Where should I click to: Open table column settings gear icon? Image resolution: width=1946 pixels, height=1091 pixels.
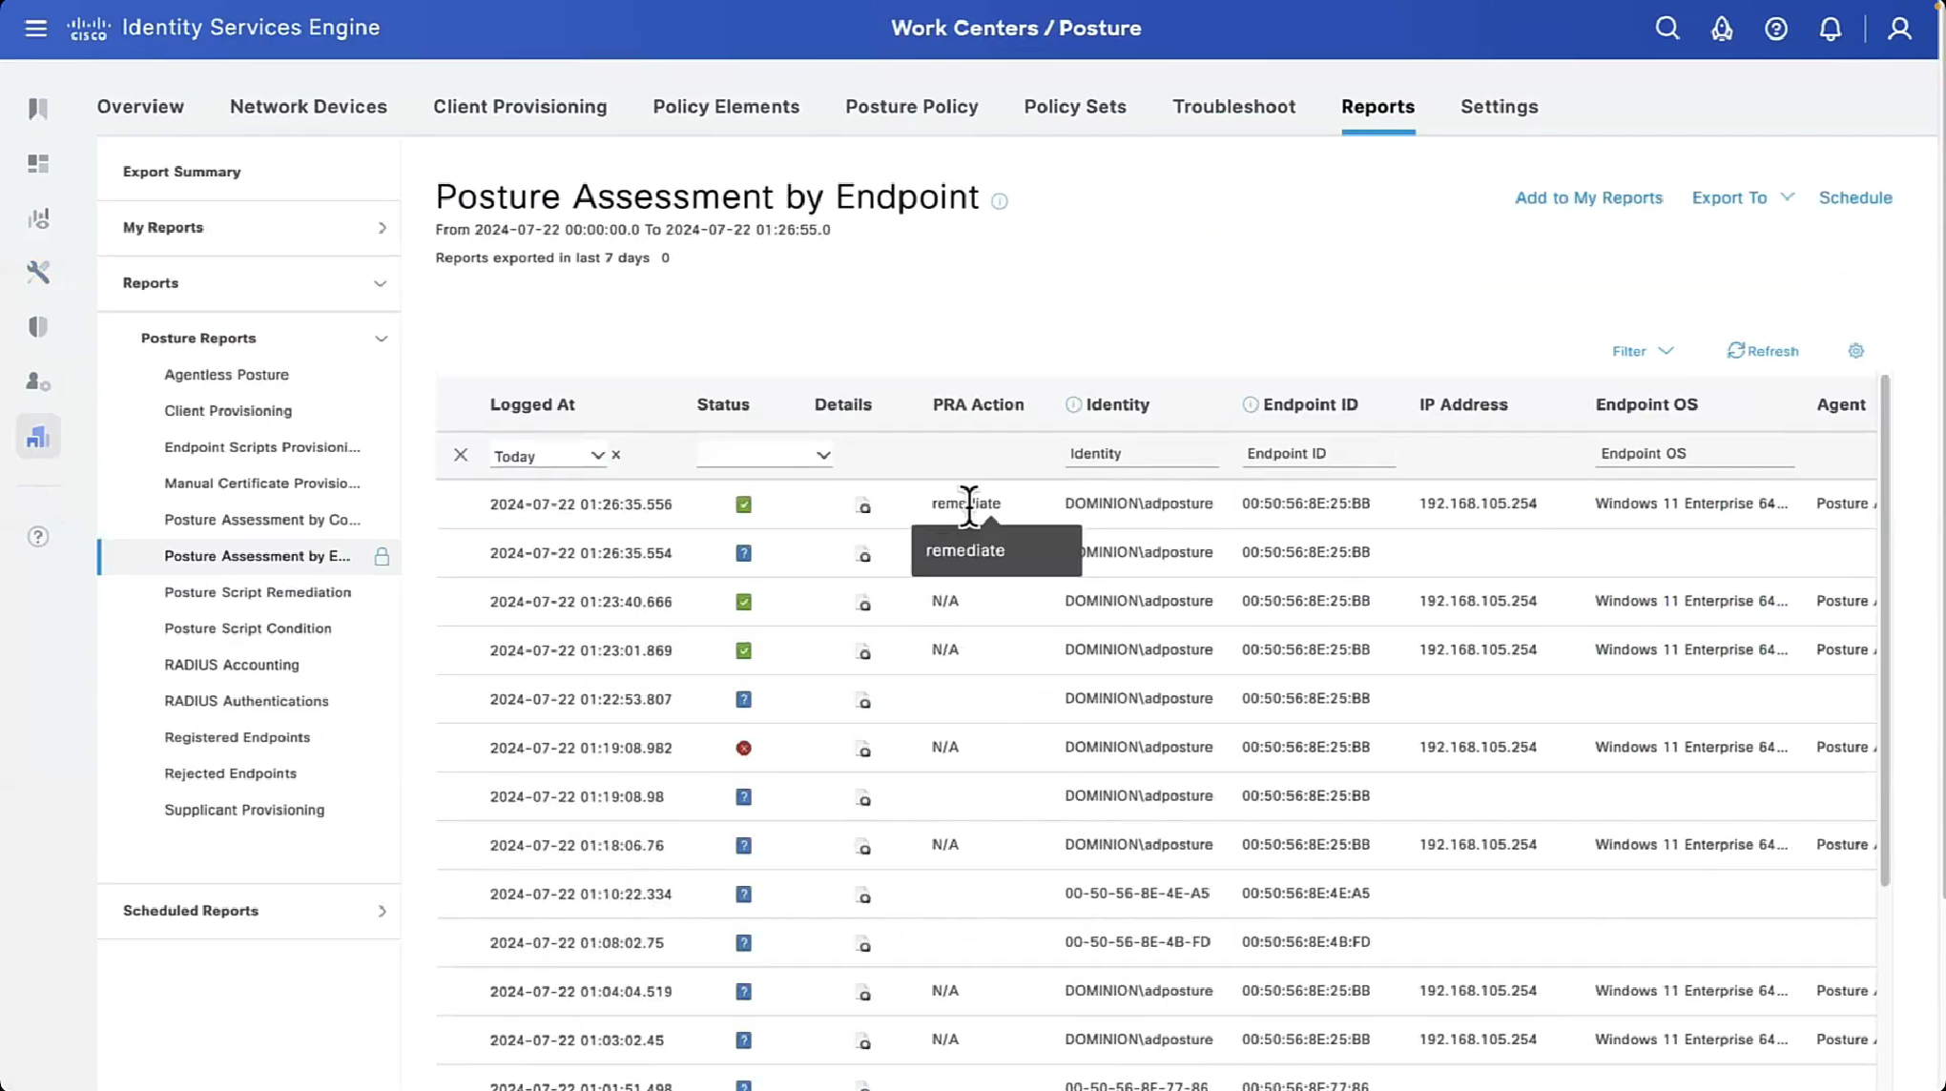(1855, 351)
